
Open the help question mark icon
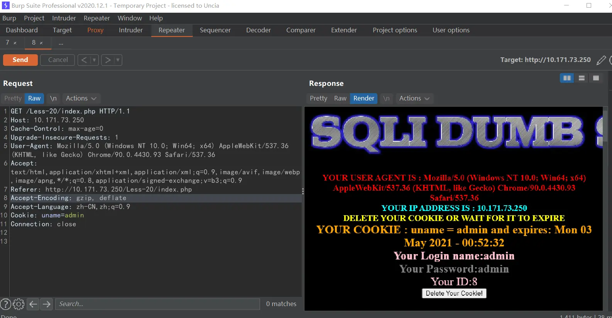(5, 304)
